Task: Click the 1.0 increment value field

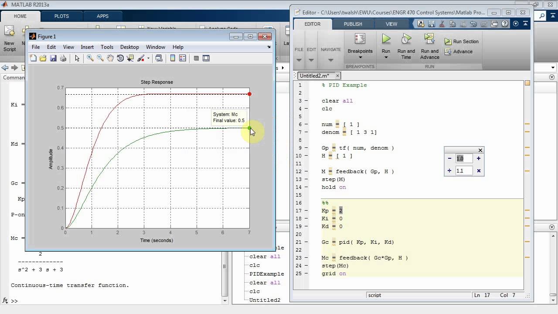Action: pyautogui.click(x=464, y=158)
